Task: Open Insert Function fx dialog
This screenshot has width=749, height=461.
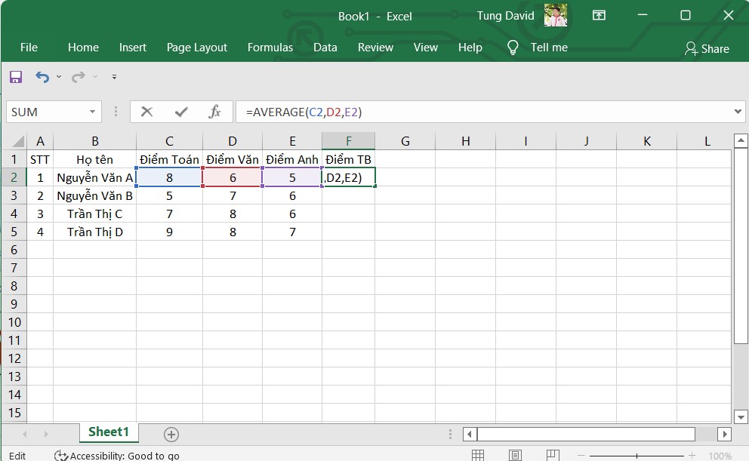Action: coord(214,112)
